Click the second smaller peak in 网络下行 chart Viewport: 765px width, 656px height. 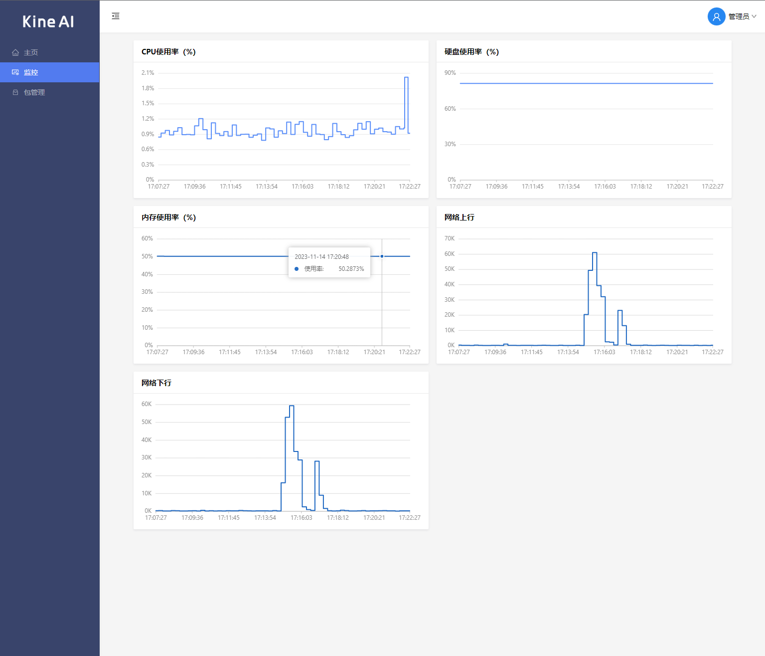click(x=317, y=462)
